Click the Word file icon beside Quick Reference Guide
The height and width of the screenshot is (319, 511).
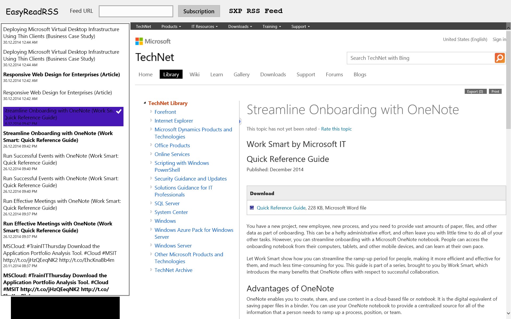(x=252, y=208)
